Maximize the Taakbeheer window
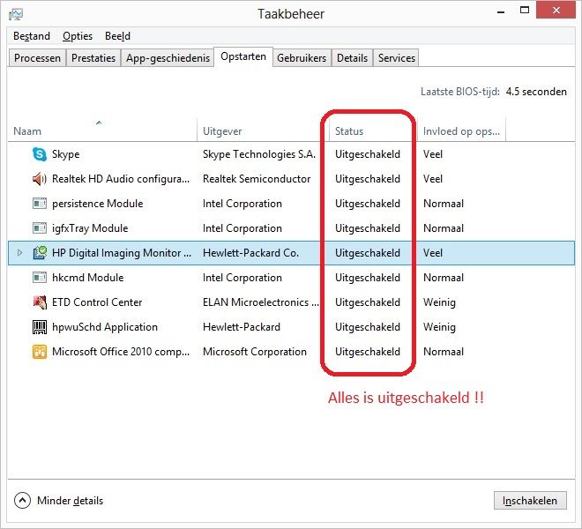 pyautogui.click(x=525, y=11)
